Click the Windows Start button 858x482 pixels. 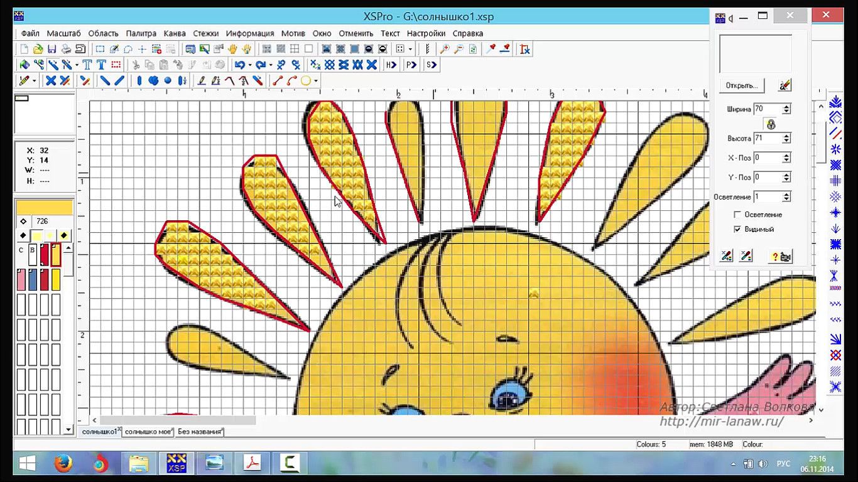(27, 464)
